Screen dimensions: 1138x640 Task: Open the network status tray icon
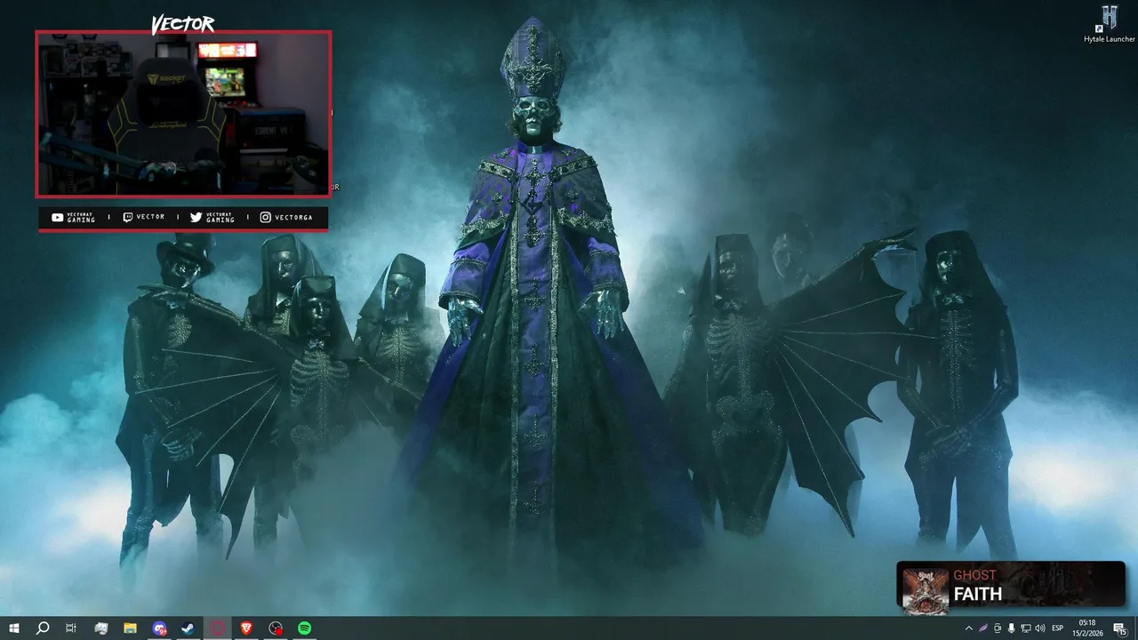1026,628
